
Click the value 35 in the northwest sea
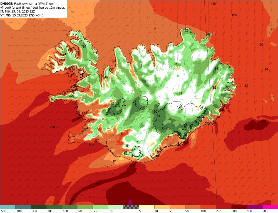point(72,12)
